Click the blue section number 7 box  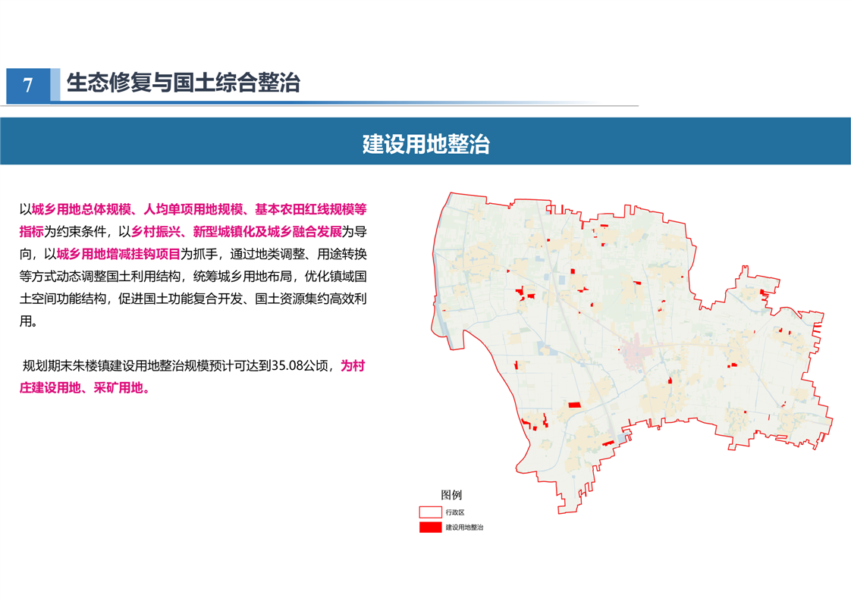point(28,85)
